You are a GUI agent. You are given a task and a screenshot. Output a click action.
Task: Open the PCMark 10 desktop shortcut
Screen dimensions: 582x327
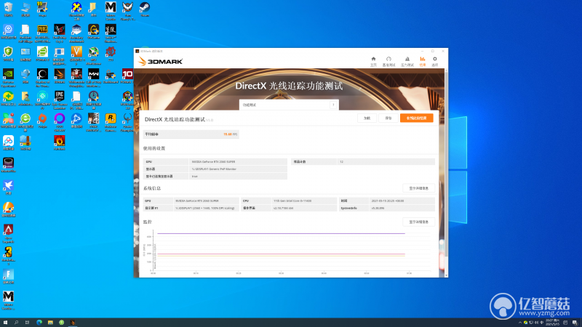point(127,76)
